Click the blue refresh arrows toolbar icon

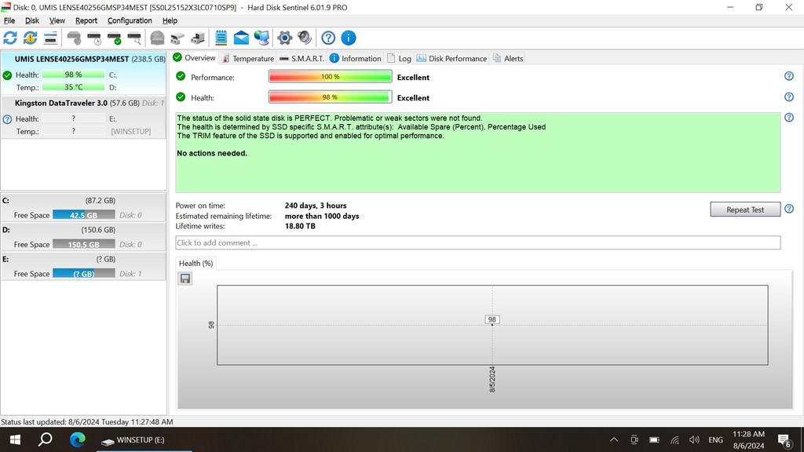click(10, 38)
